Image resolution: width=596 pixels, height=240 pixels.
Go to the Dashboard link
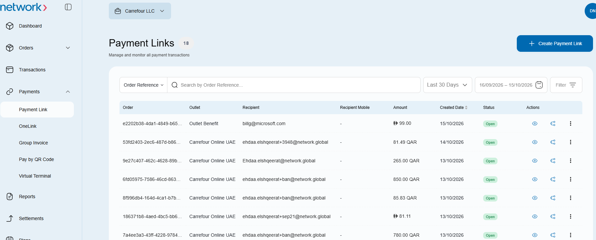tap(30, 26)
